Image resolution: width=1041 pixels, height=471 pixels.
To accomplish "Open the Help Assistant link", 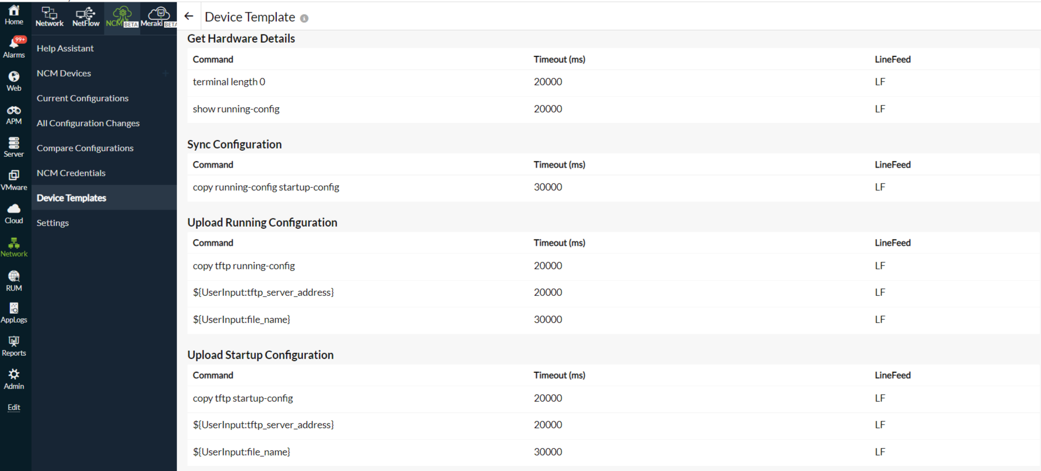I will 65,48.
